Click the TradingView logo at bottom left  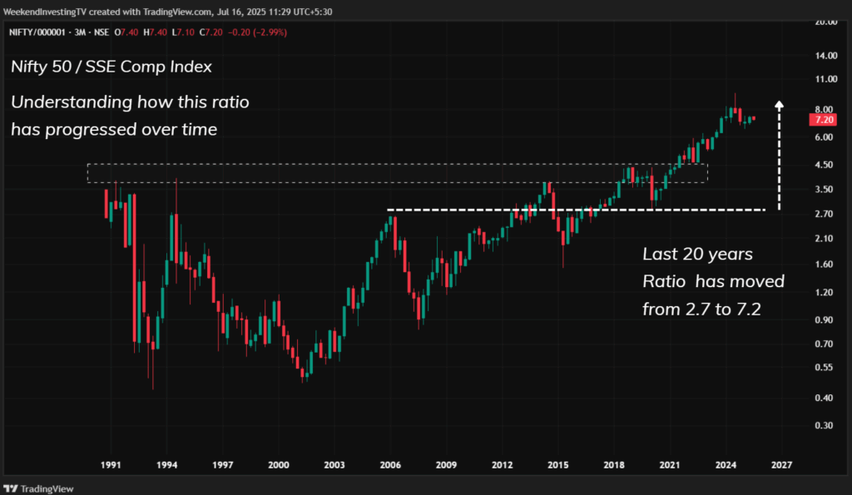[x=38, y=488]
